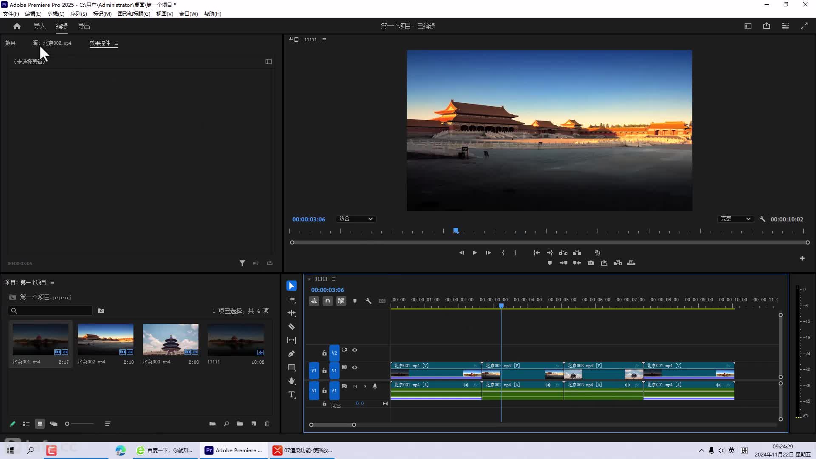Switch to source 北京002.mp4 tab
Viewport: 816px width, 459px height.
[x=52, y=43]
